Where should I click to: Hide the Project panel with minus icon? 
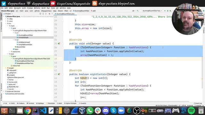(52, 14)
